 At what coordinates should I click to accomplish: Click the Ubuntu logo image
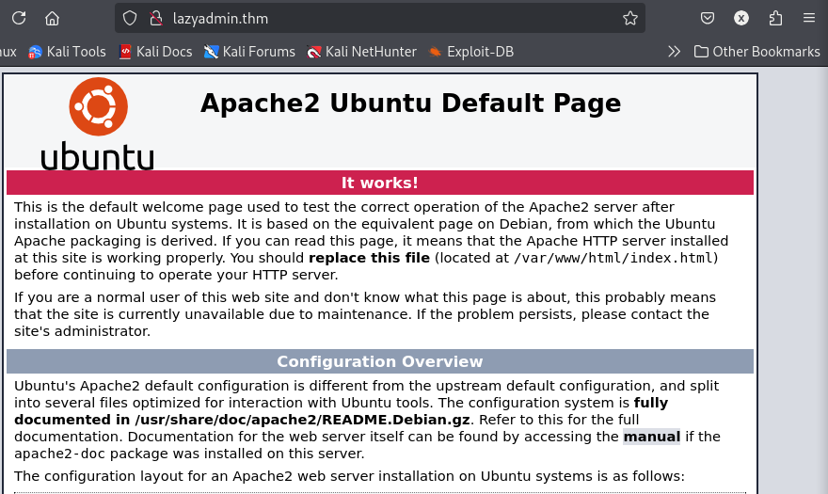coord(98,123)
